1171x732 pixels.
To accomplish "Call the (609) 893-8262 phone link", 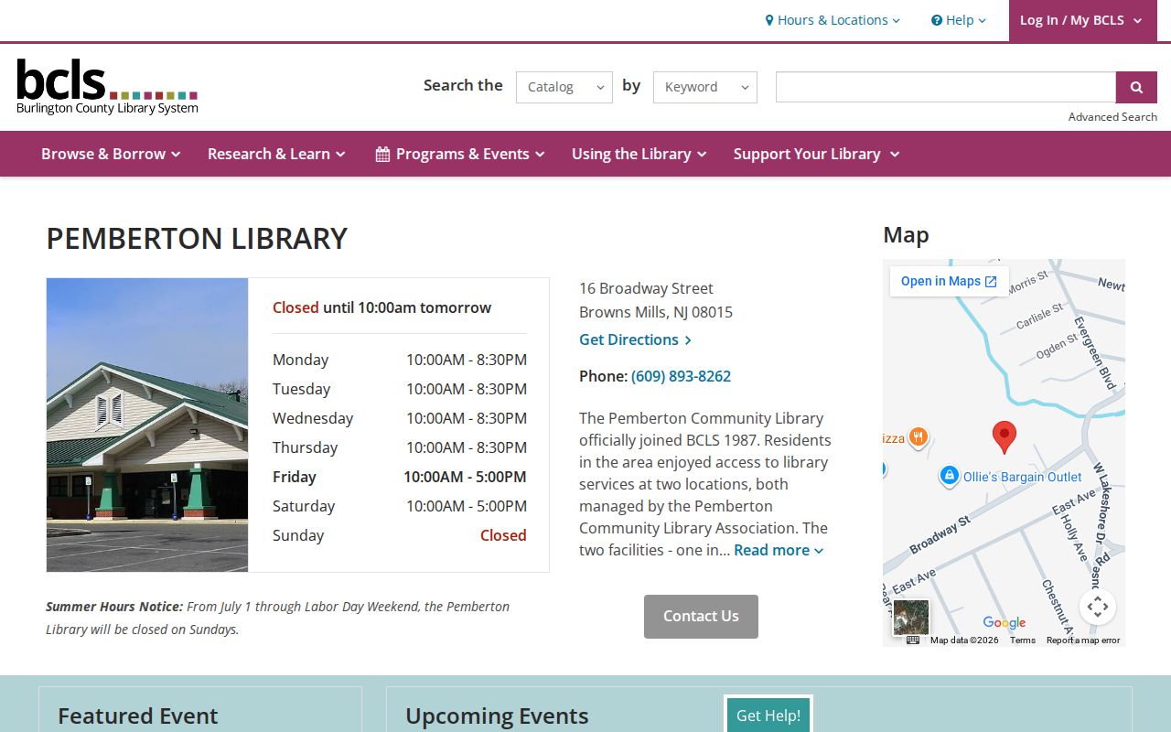I will (x=681, y=376).
